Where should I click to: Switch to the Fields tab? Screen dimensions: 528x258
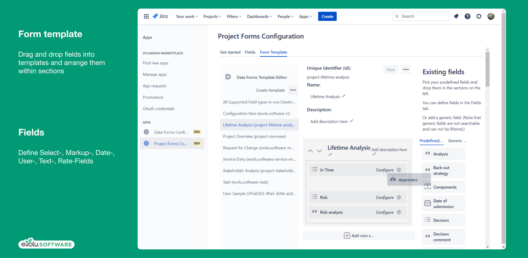pyautogui.click(x=250, y=52)
